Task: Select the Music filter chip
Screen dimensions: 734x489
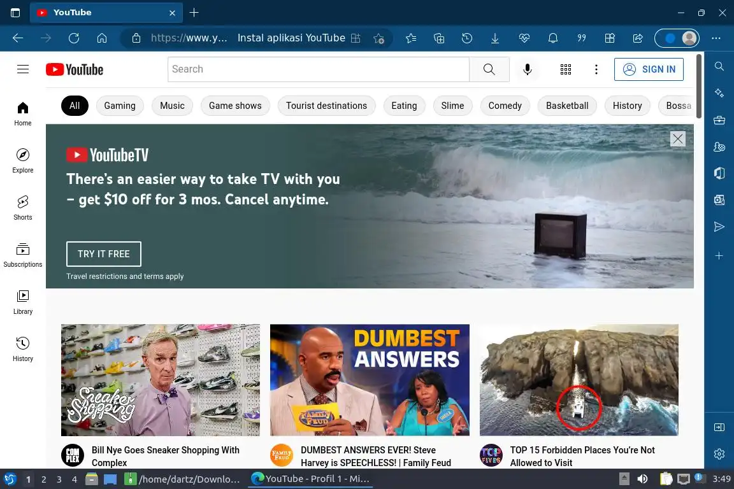Action: coord(172,106)
